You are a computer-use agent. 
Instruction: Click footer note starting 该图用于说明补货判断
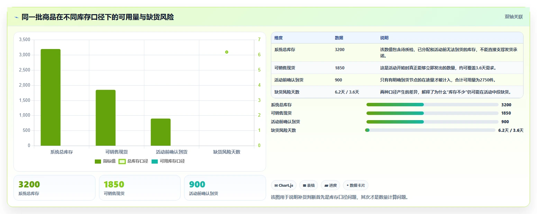[x=339, y=197]
